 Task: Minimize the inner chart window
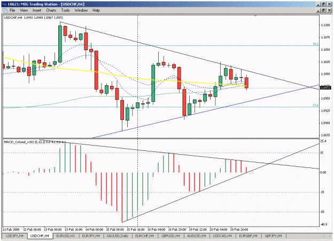[x=319, y=10]
